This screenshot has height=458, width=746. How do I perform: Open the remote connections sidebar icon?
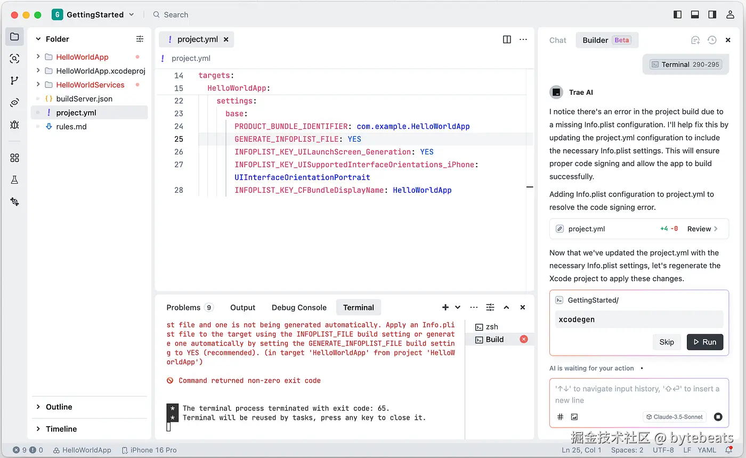click(x=14, y=103)
